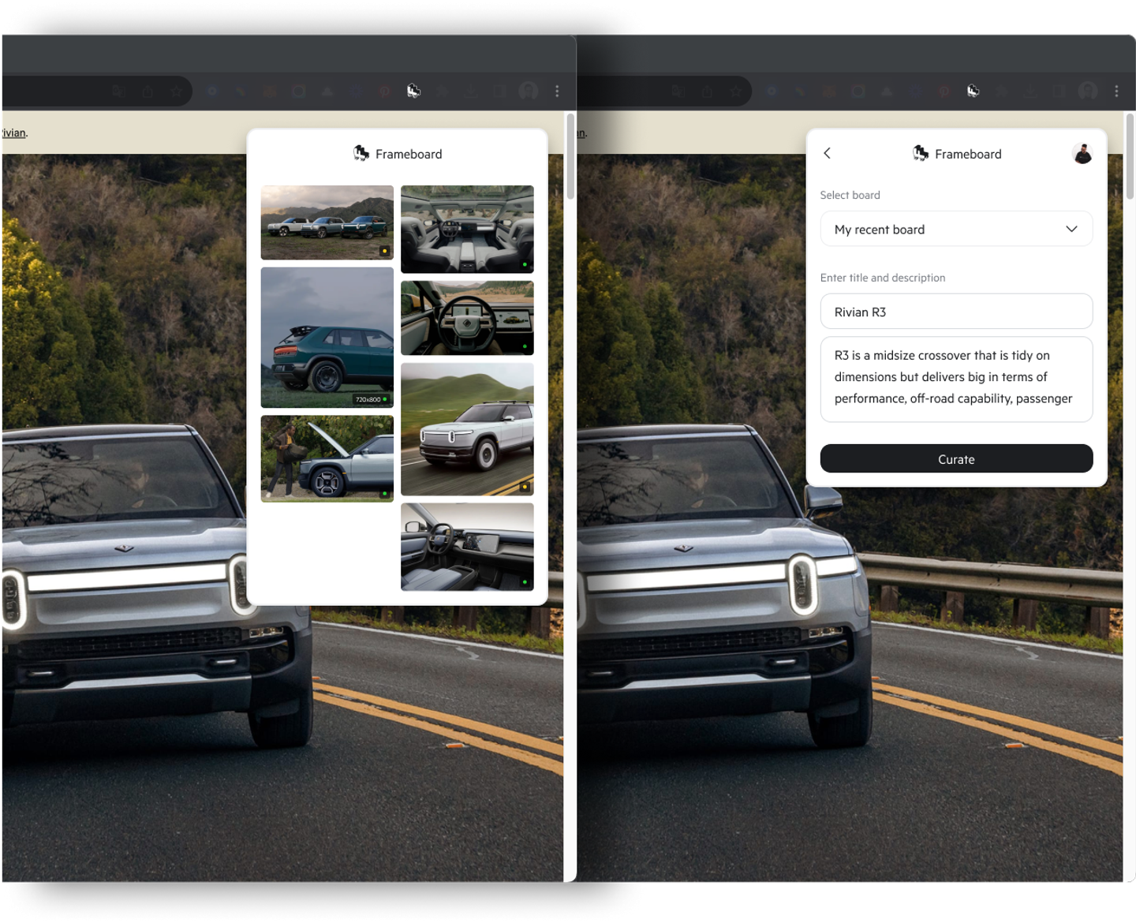Bookmark the page with left window's star icon
1136x923 pixels.
(177, 92)
